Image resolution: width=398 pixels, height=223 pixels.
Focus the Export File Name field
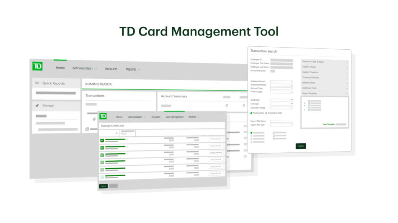click(x=282, y=122)
